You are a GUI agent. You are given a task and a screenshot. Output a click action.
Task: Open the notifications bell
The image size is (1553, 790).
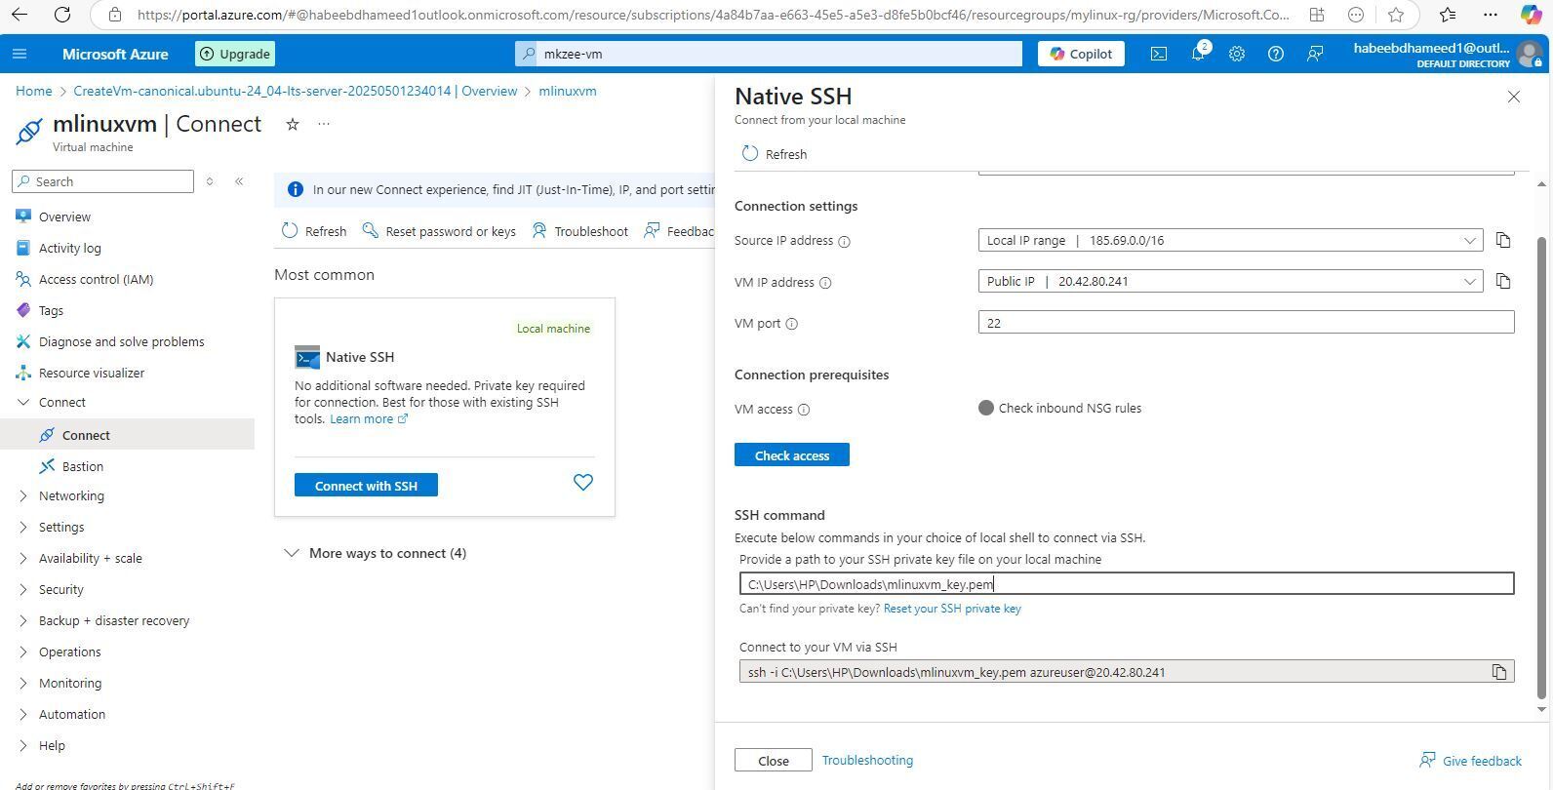pyautogui.click(x=1198, y=54)
